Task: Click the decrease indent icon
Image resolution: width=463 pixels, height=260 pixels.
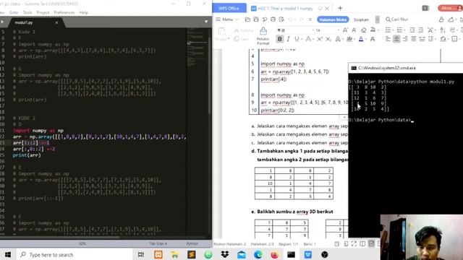Action: [x=412, y=30]
